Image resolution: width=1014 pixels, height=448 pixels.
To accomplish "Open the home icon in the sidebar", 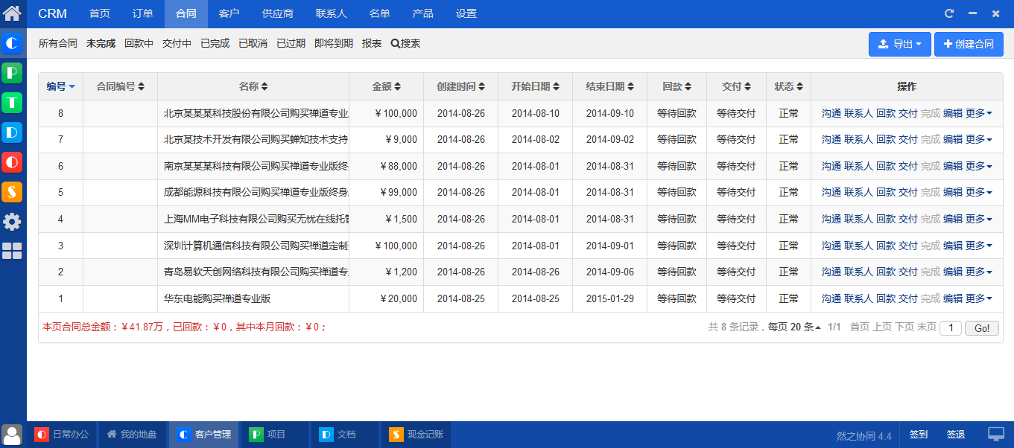I will click(x=12, y=13).
